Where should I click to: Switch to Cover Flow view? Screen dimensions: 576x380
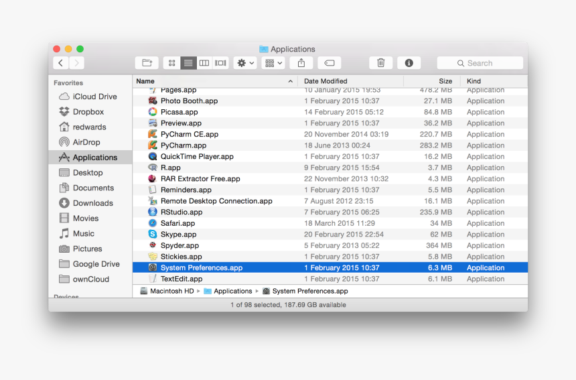point(220,63)
